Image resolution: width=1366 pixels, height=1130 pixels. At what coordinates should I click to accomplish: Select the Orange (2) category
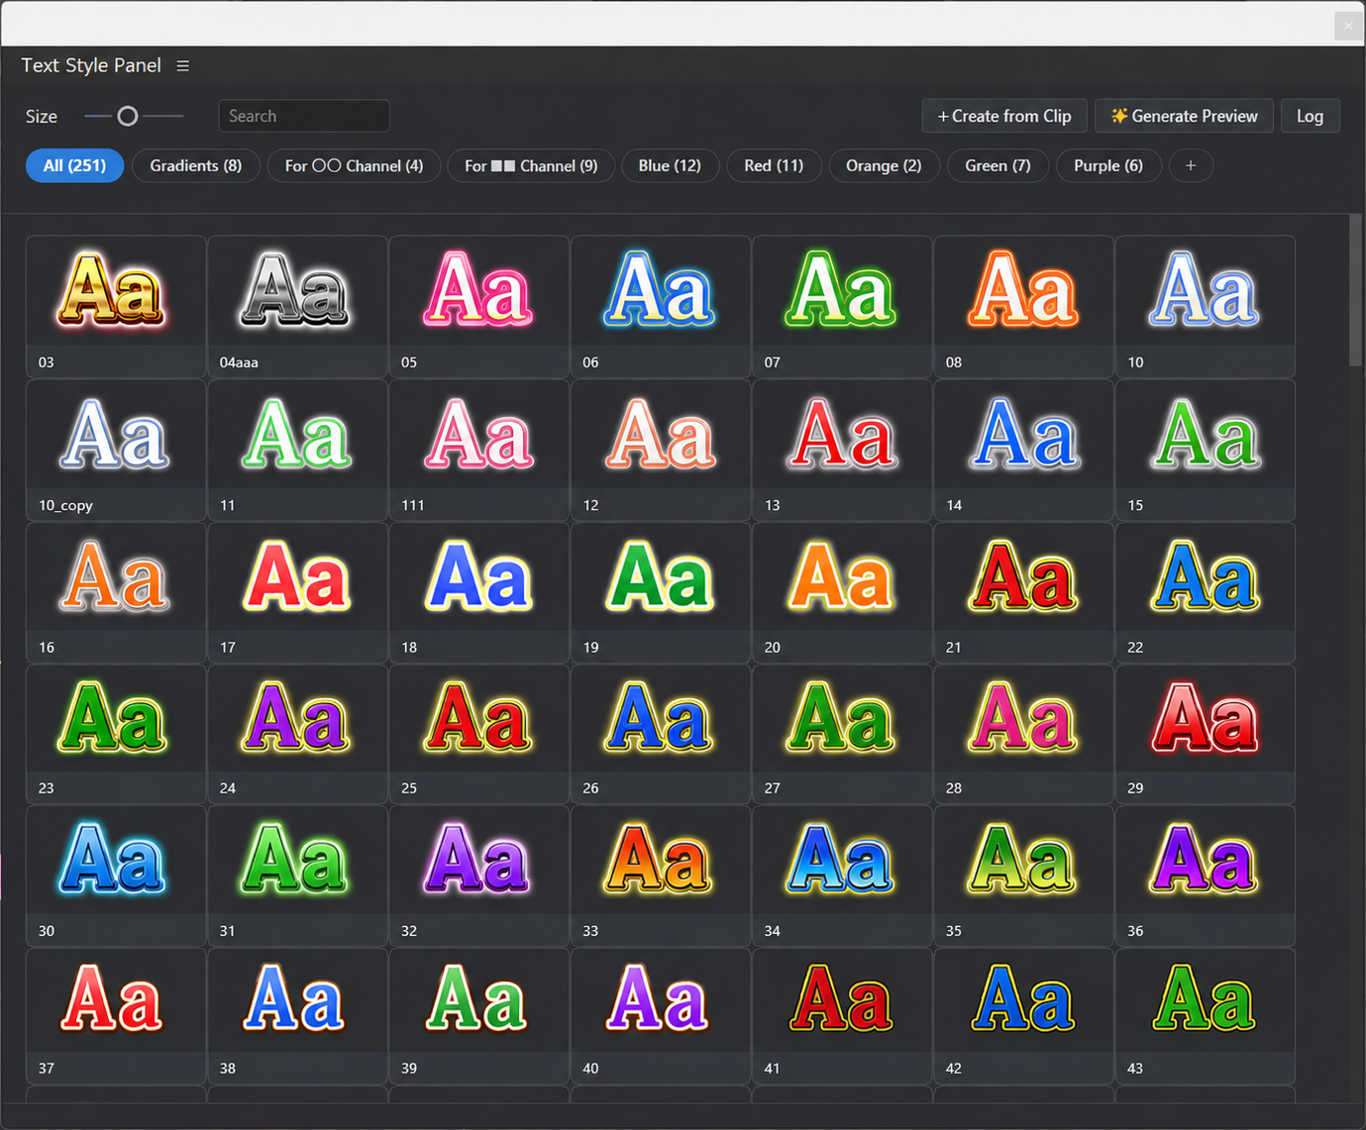click(x=884, y=165)
